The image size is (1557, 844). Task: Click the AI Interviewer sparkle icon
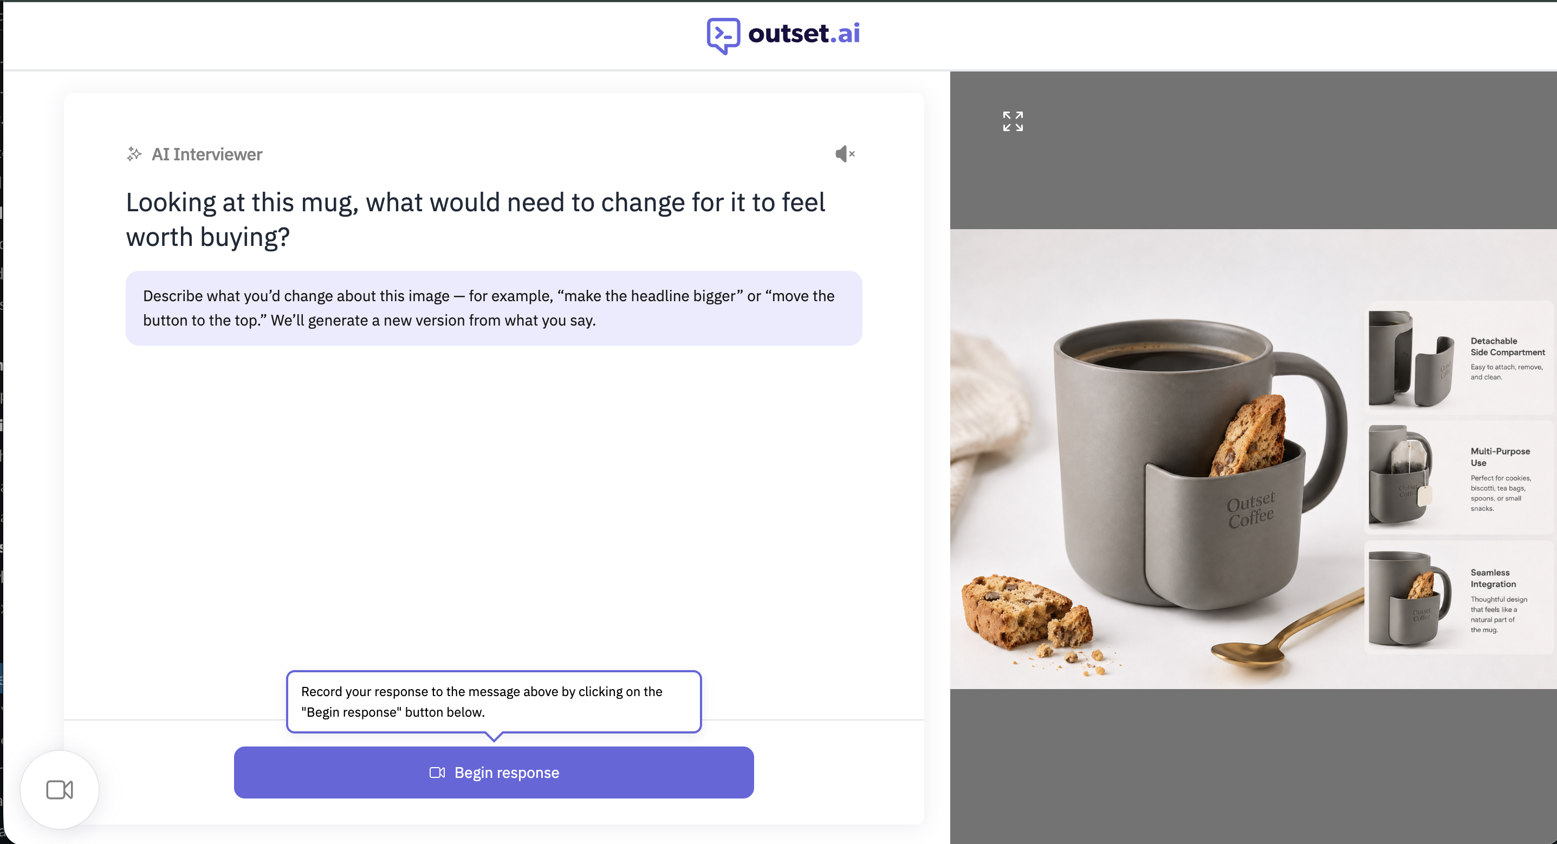(134, 154)
